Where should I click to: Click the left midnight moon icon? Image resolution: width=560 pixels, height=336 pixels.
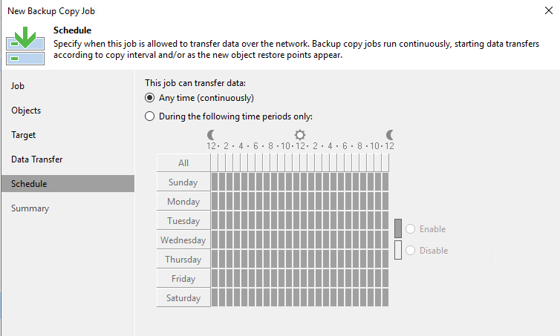[x=211, y=135]
